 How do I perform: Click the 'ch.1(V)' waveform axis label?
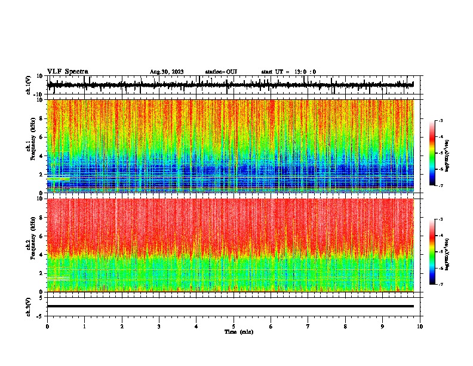pyautogui.click(x=29, y=85)
